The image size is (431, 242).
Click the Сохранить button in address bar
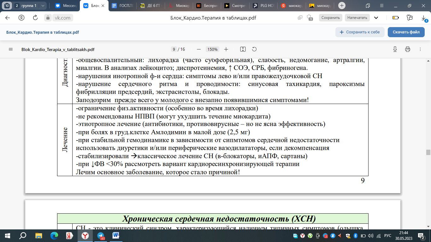coord(330,18)
